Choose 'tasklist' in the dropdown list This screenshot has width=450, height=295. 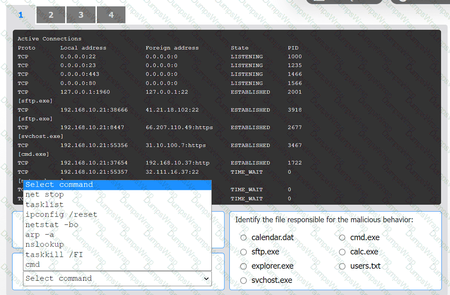(44, 204)
